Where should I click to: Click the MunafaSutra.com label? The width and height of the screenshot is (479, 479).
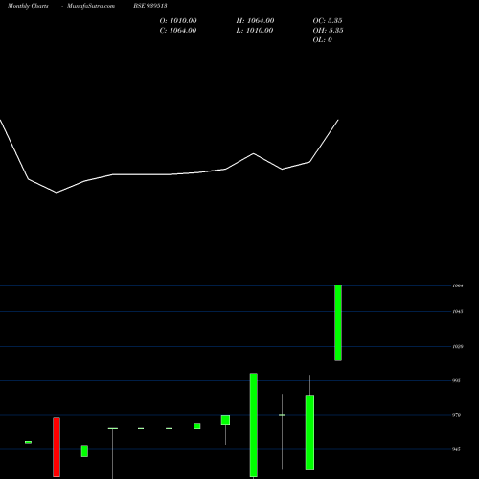click(x=91, y=6)
